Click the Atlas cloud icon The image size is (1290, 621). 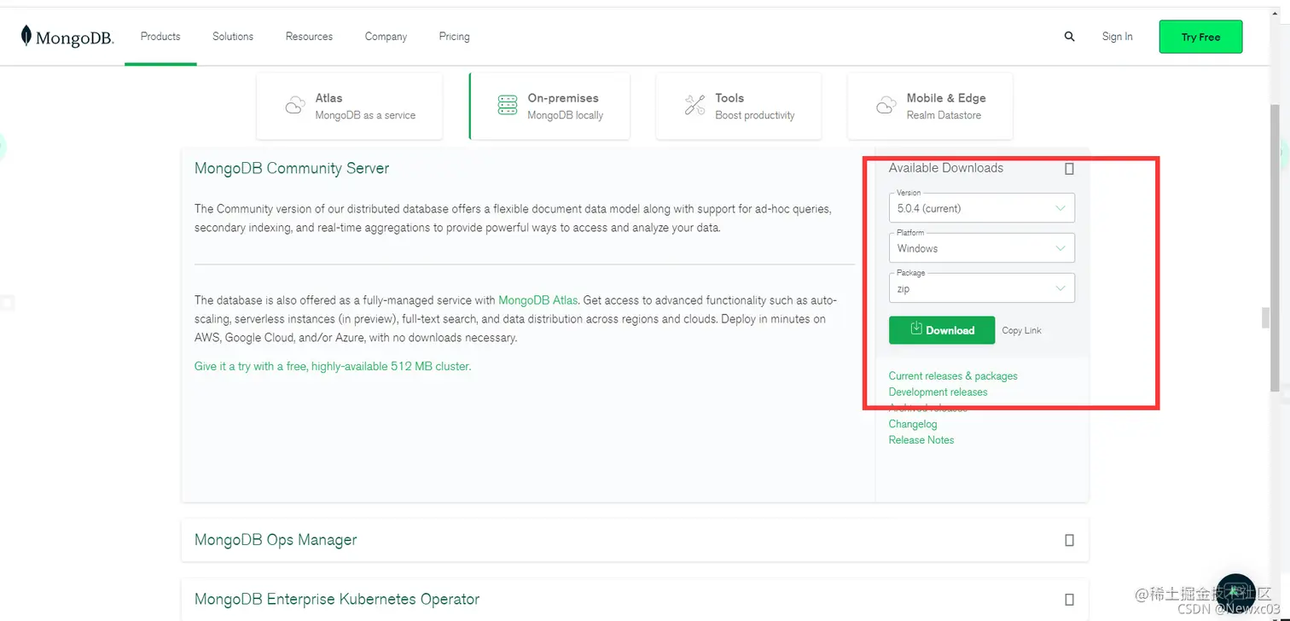[295, 106]
